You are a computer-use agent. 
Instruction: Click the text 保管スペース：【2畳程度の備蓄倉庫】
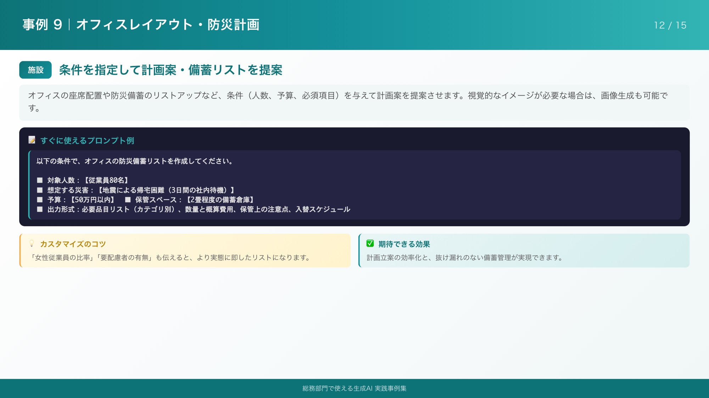(x=194, y=200)
